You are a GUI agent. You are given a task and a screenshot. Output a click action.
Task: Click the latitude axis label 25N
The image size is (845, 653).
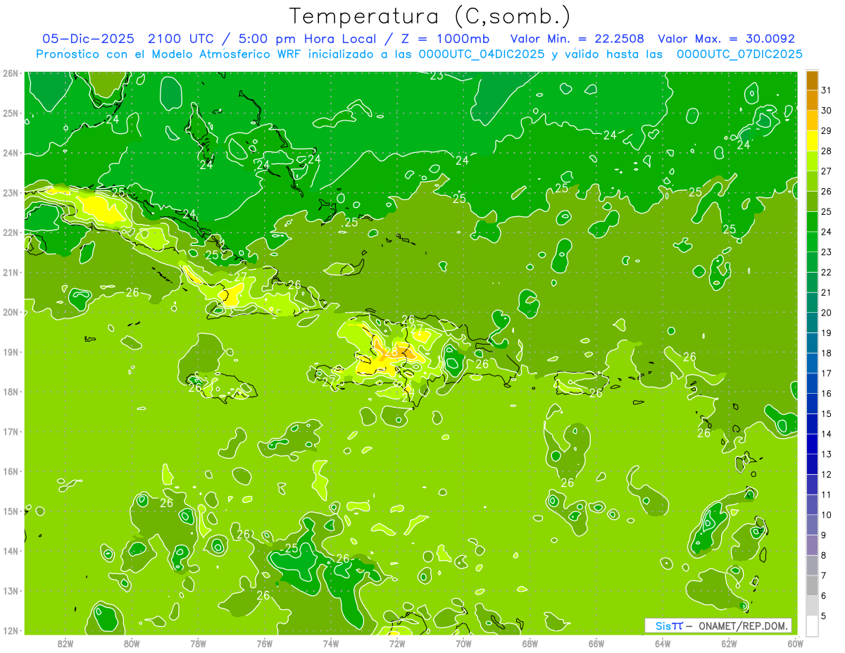point(11,113)
